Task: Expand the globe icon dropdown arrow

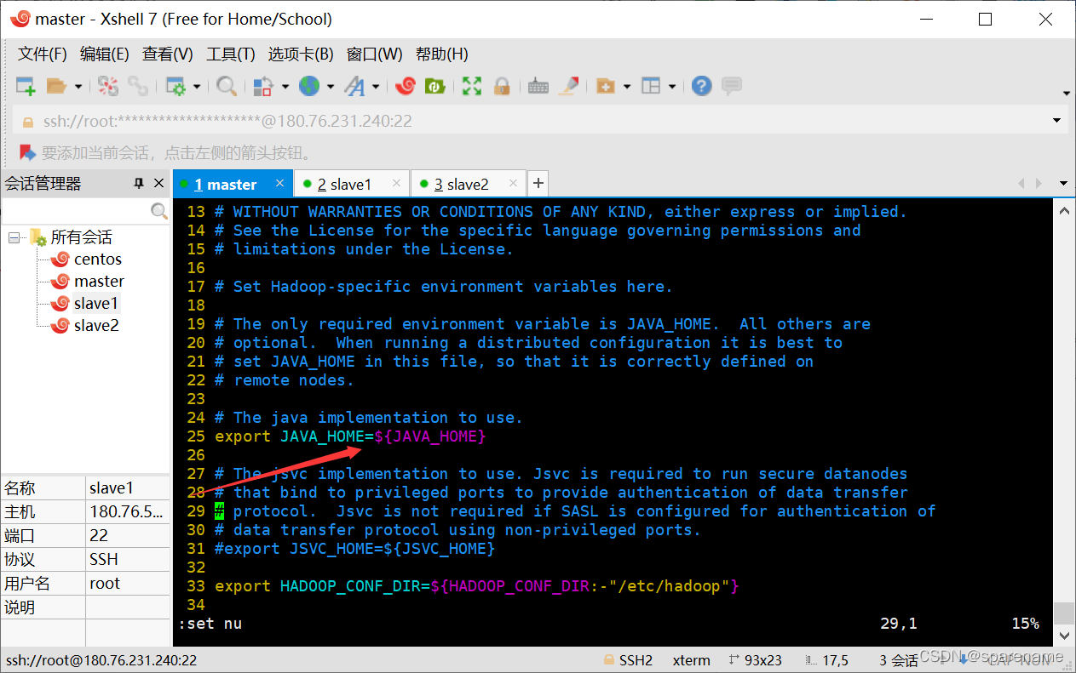Action: coord(330,86)
